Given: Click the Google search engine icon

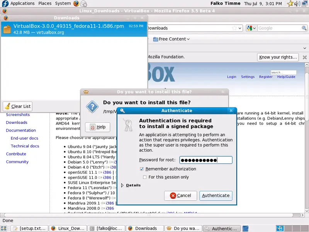Looking at the screenshot, I should 250,28.
